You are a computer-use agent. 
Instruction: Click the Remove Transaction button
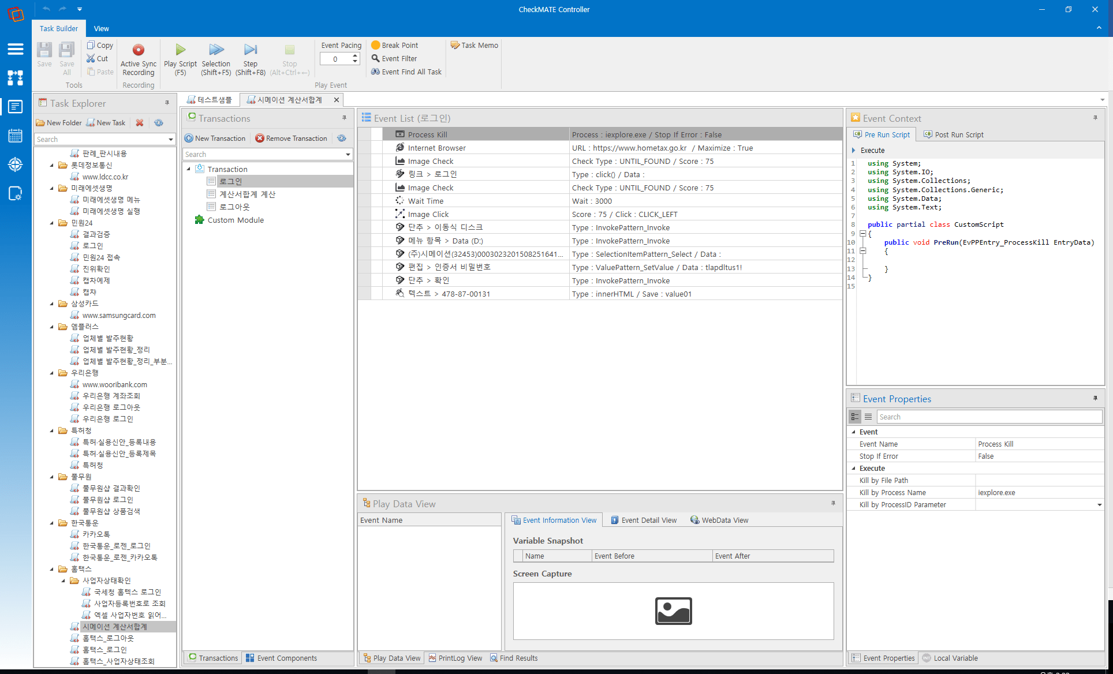click(x=292, y=138)
